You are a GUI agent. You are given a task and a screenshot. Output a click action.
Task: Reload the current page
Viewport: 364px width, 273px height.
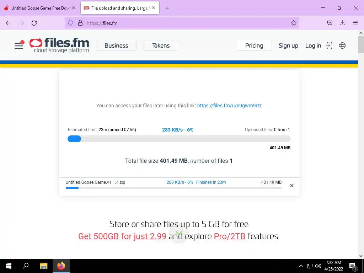tap(34, 23)
